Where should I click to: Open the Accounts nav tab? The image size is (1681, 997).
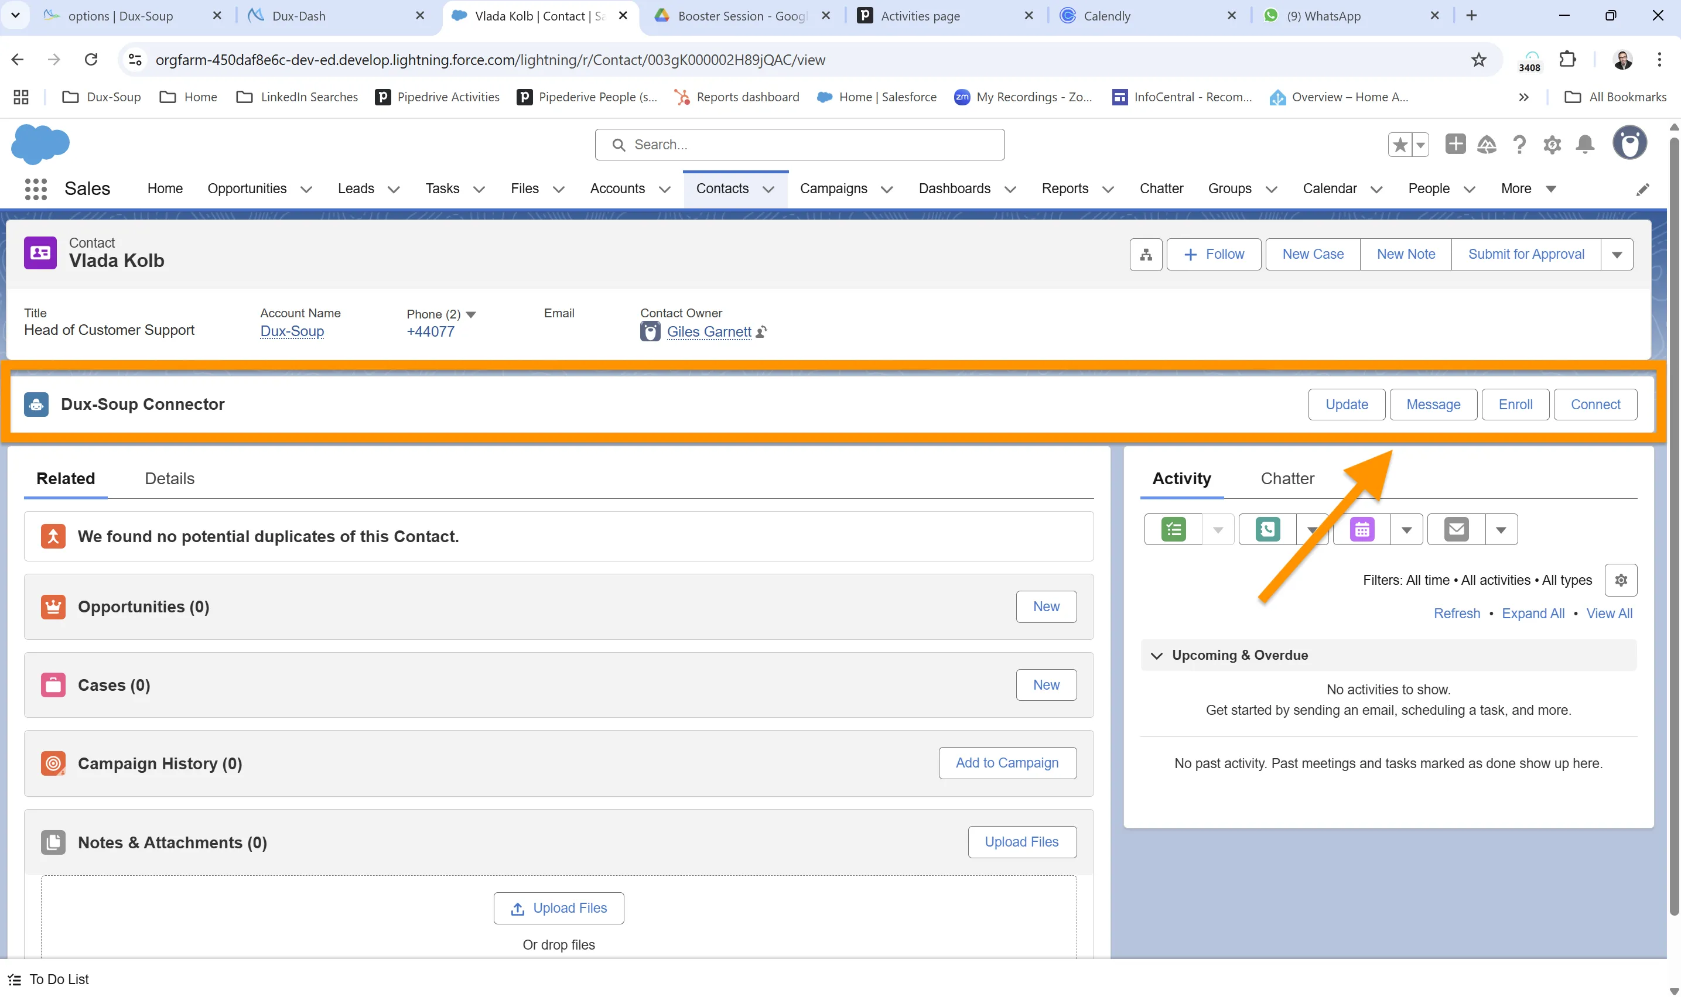(617, 189)
